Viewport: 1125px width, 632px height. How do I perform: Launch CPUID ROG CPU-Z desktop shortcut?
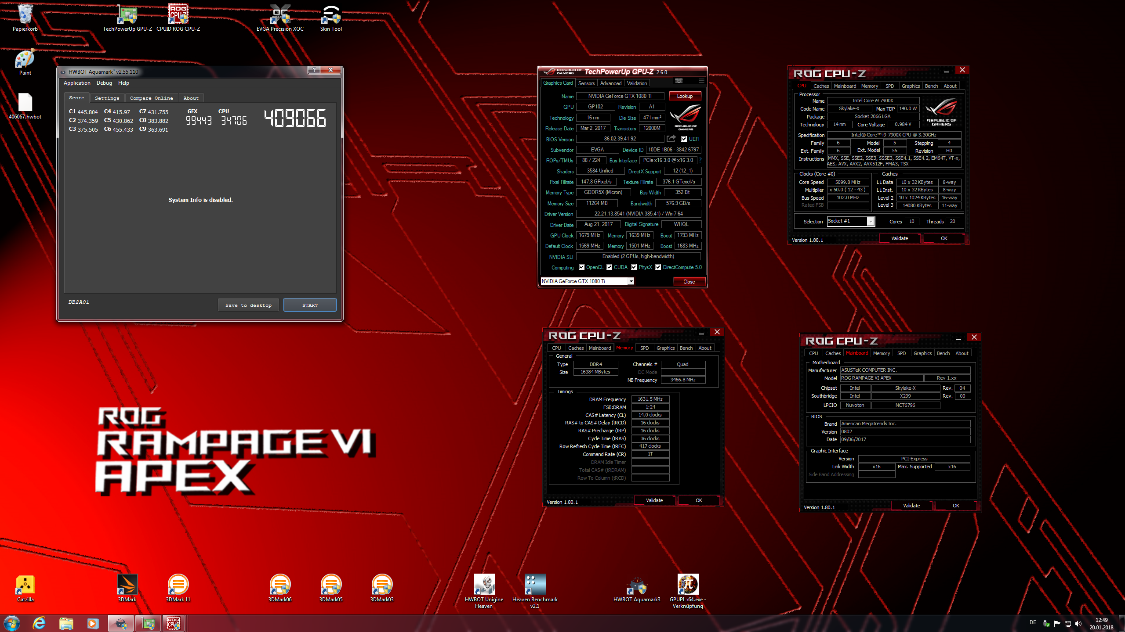click(x=178, y=18)
